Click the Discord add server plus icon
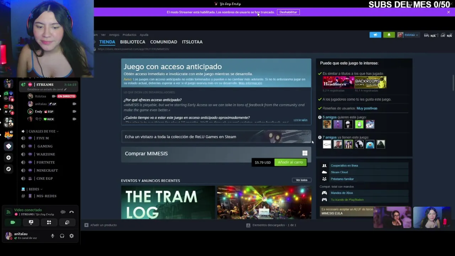Image resolution: width=455 pixels, height=256 pixels. coord(9,158)
